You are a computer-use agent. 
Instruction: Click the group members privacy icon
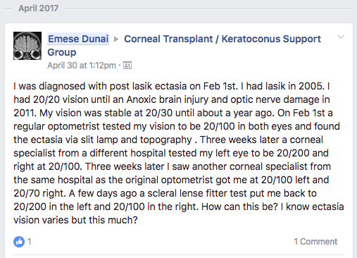click(x=127, y=66)
